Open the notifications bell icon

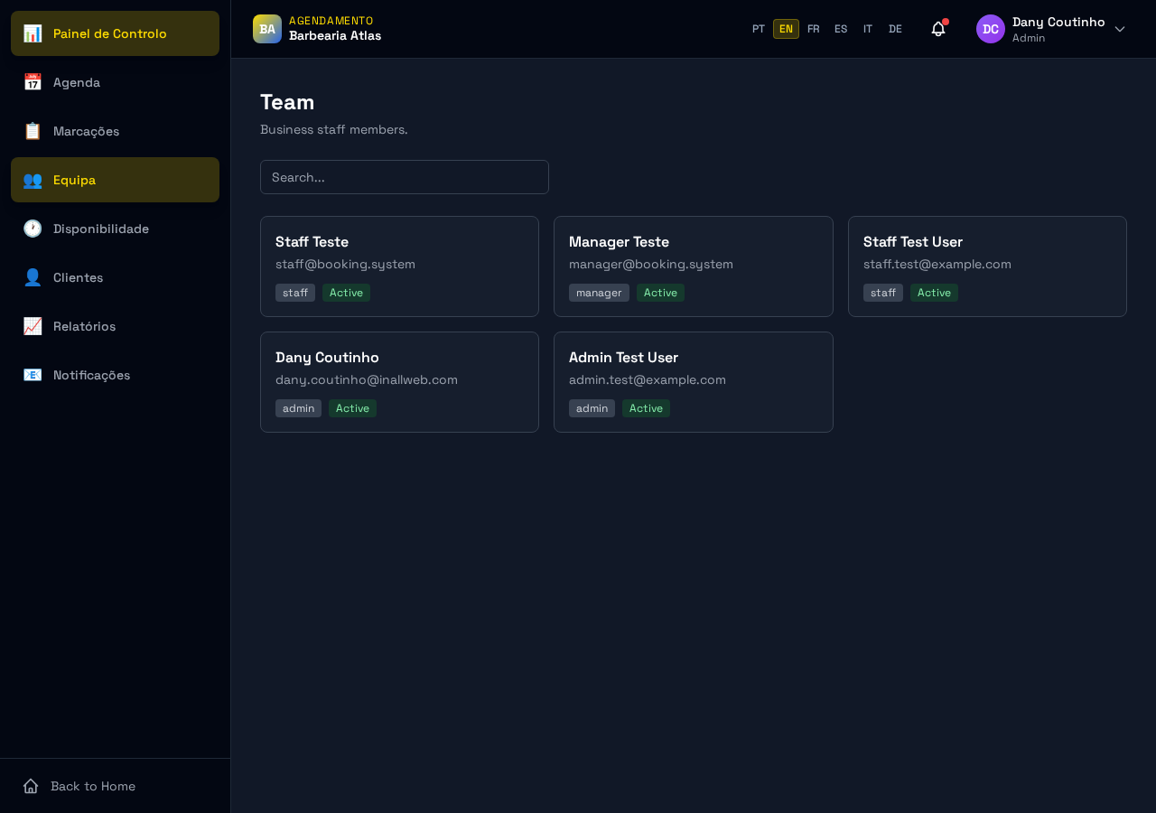click(938, 29)
